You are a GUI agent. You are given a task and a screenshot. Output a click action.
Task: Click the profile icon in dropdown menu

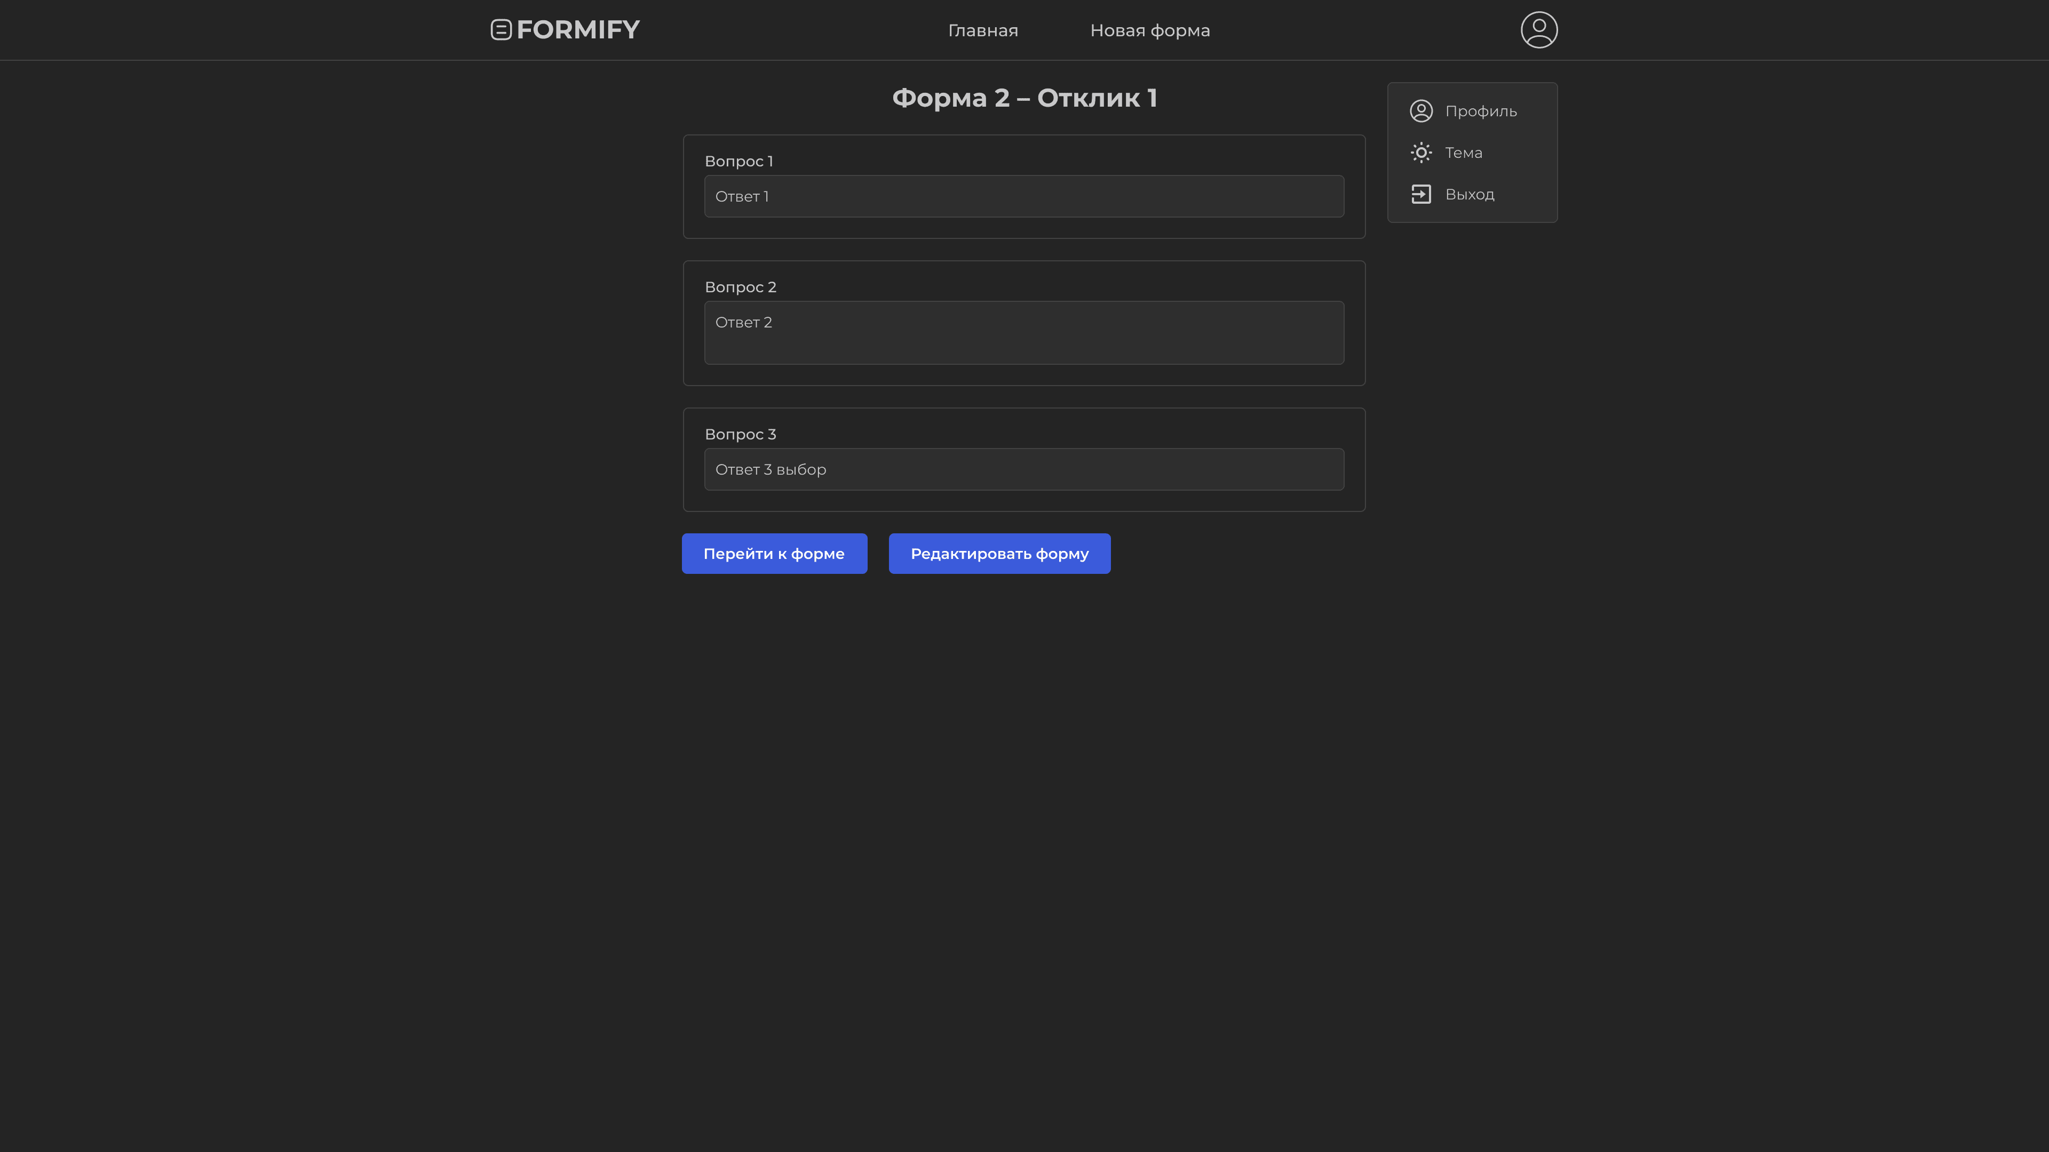pyautogui.click(x=1420, y=111)
